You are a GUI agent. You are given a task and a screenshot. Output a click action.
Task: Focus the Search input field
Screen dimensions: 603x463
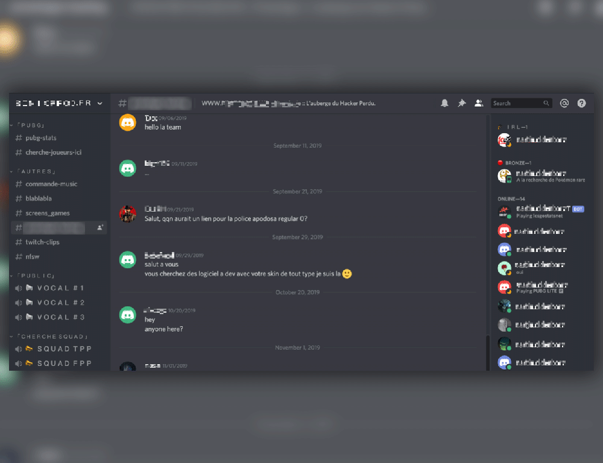click(522, 103)
